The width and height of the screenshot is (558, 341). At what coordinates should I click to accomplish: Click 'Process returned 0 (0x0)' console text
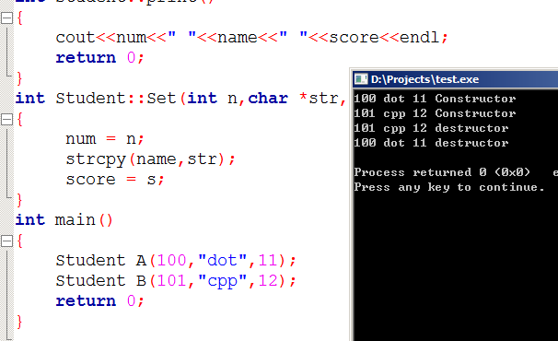point(442,172)
